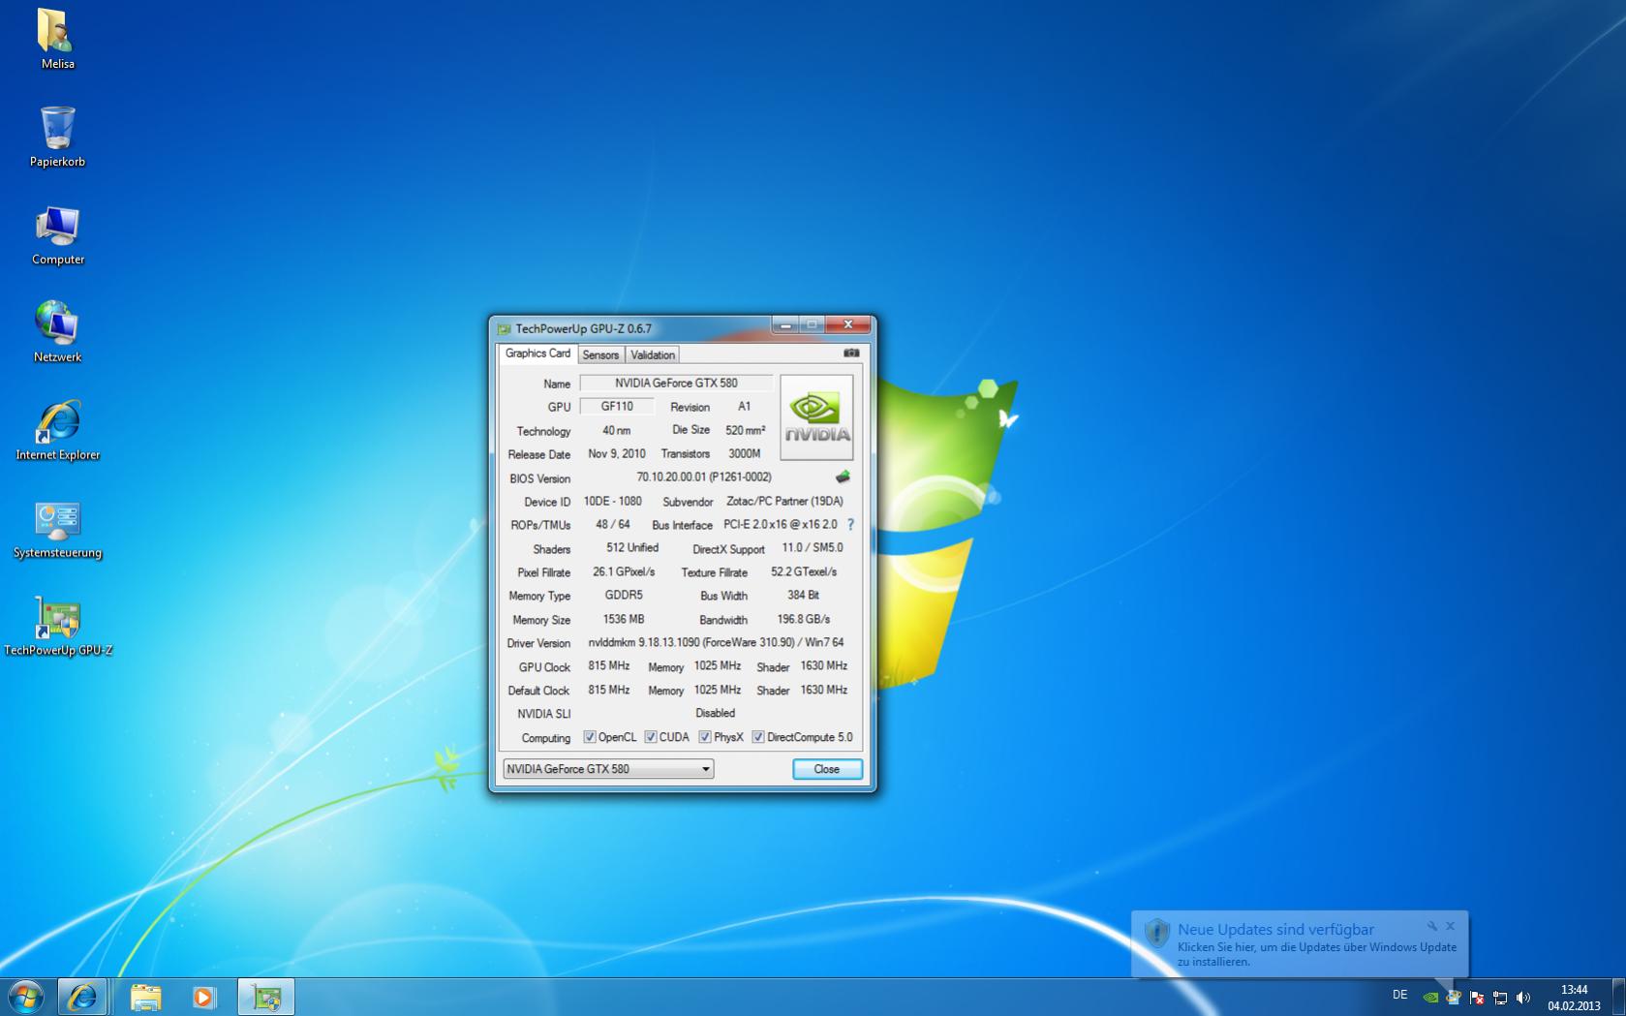Click the Memory Type value GDDR5
The image size is (1626, 1016).
(x=624, y=596)
